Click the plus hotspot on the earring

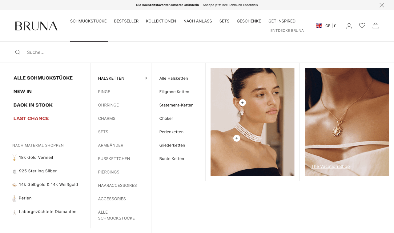click(243, 102)
